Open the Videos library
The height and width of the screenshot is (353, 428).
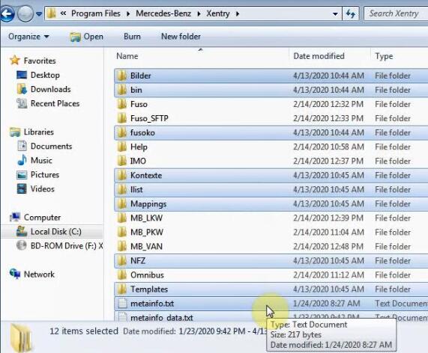click(x=42, y=188)
